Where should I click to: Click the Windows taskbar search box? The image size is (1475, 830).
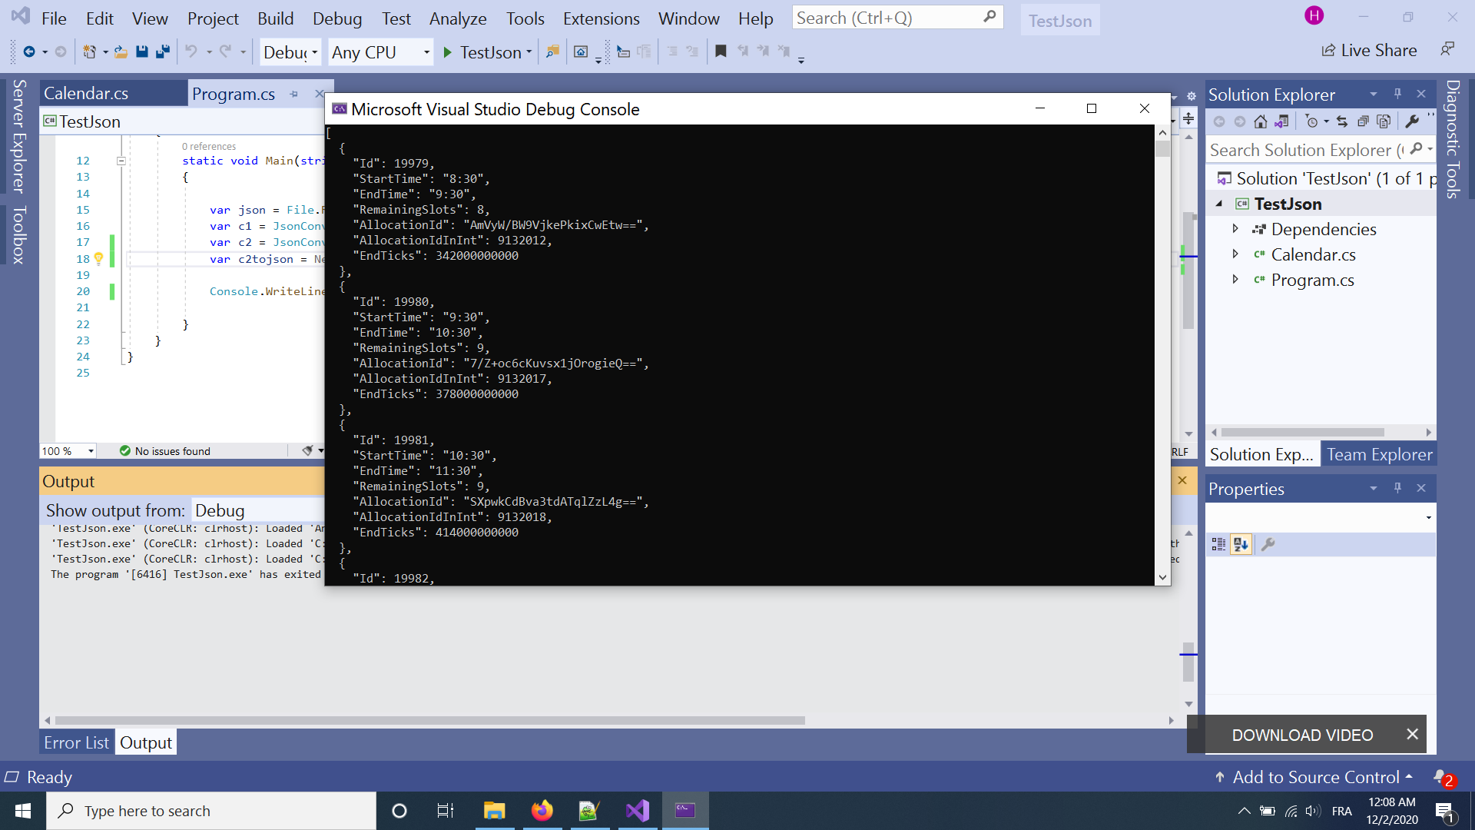click(x=211, y=811)
